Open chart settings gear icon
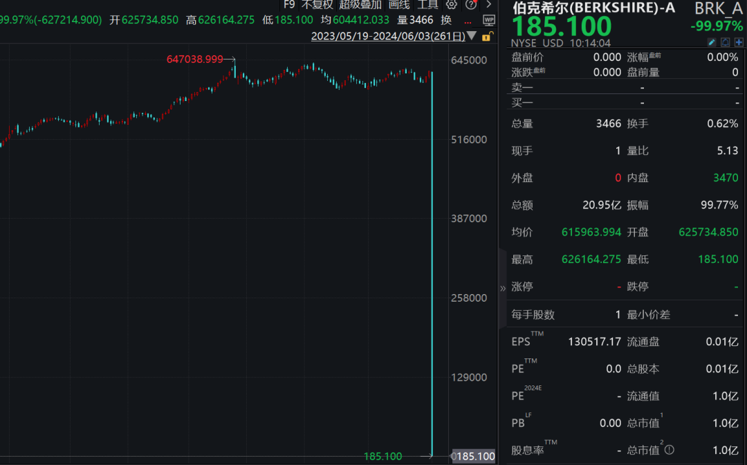The height and width of the screenshot is (465, 747). click(451, 4)
